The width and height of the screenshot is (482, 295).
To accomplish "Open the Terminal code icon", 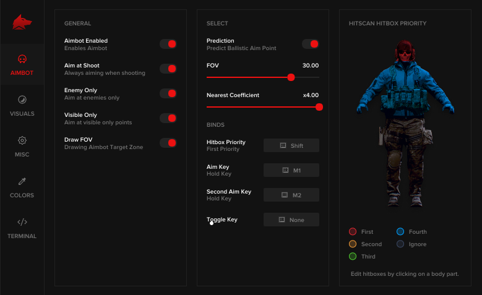I will point(22,222).
